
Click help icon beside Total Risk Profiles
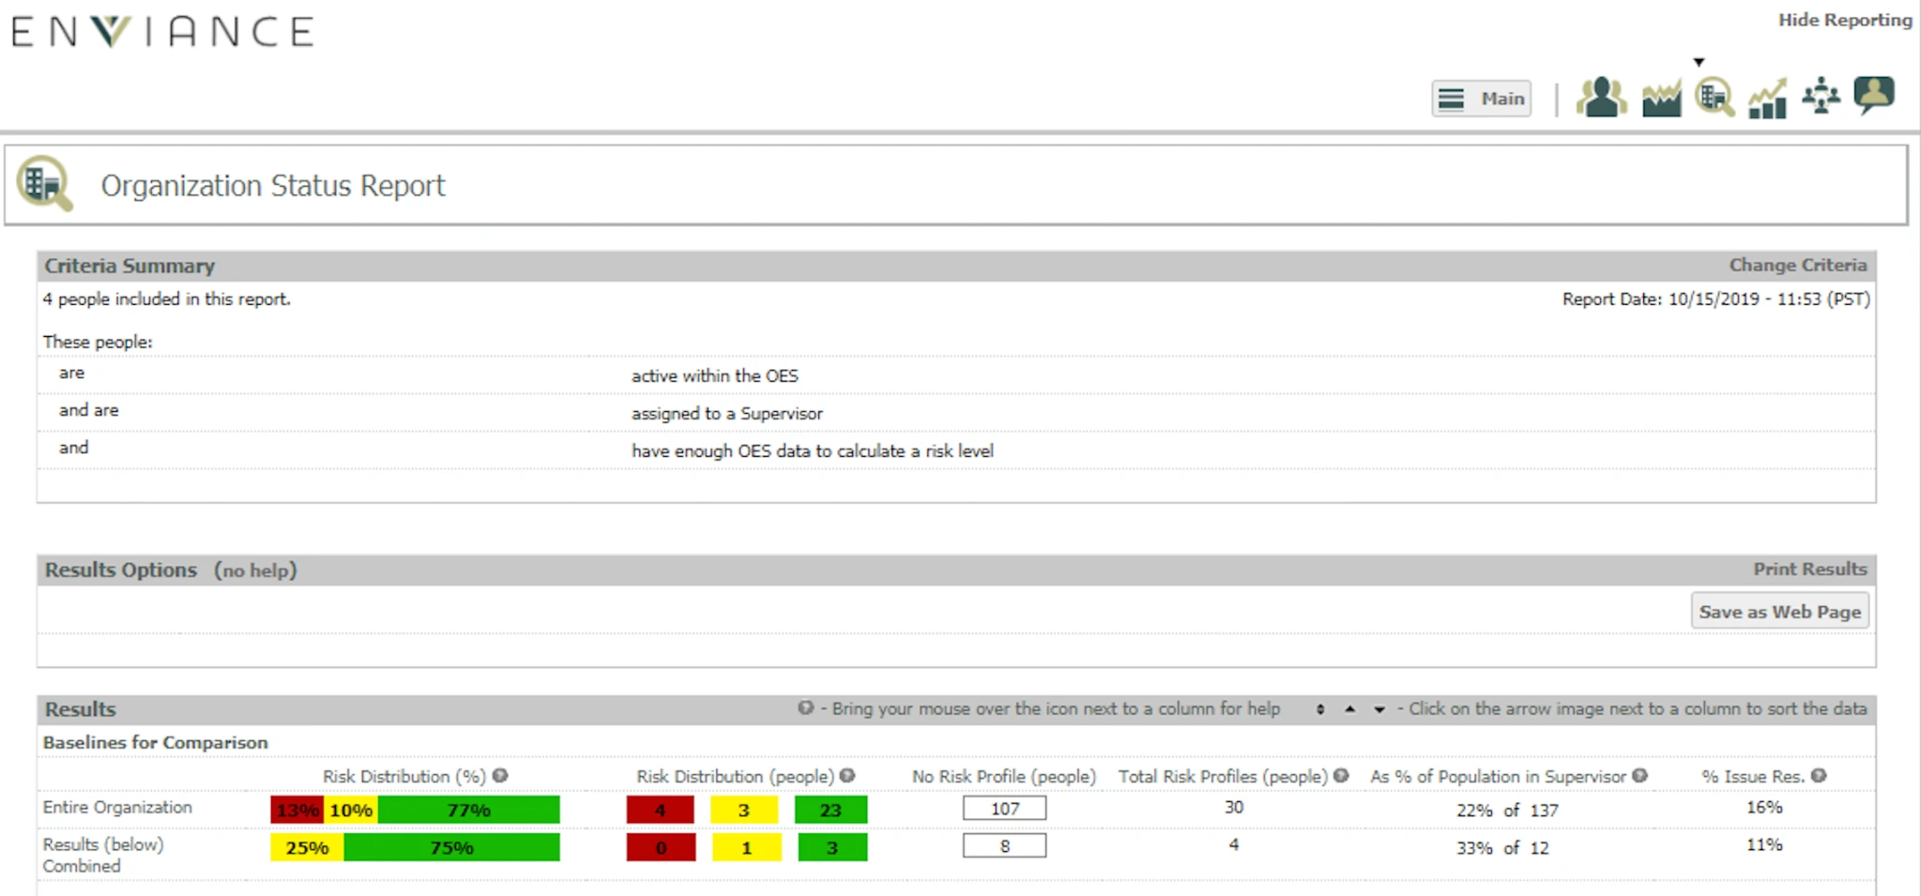1341,776
